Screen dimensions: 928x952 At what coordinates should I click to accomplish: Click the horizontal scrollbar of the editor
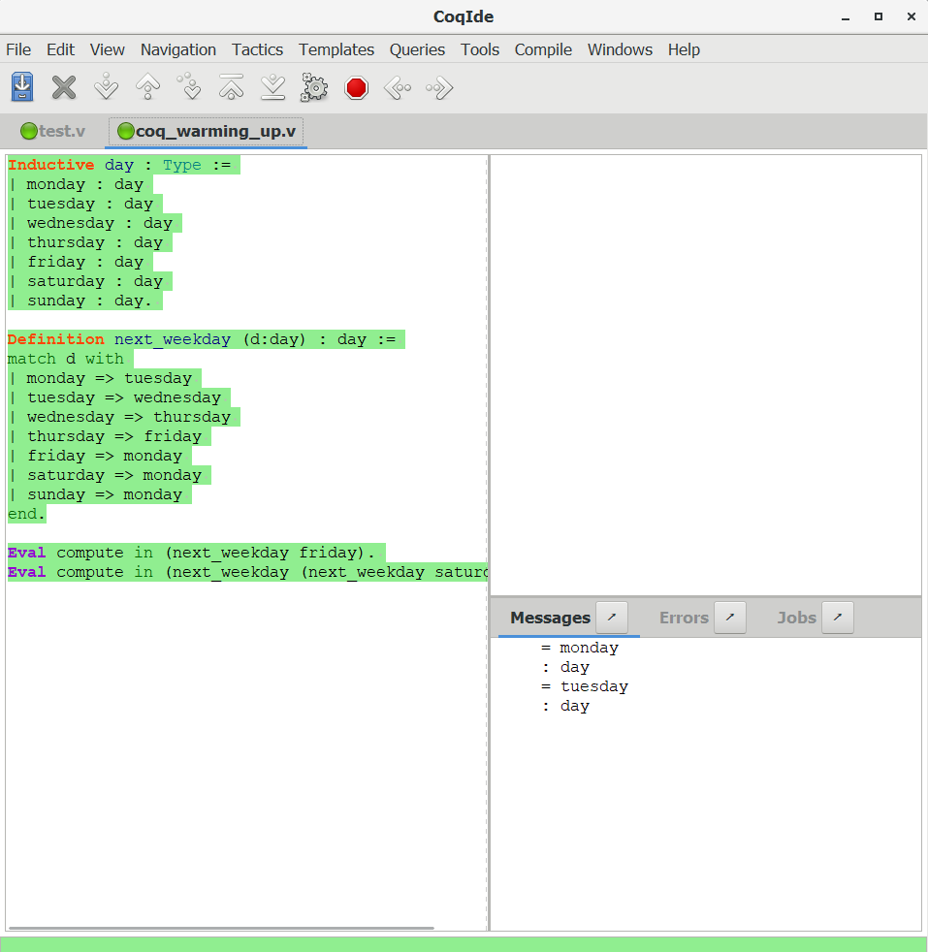pos(222,928)
